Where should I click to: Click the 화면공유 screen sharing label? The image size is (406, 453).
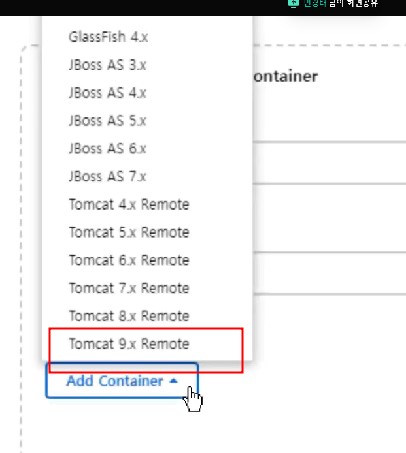click(362, 3)
